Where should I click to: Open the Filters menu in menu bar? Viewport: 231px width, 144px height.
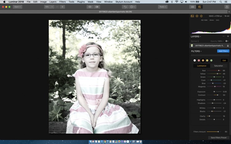[x=62, y=2]
